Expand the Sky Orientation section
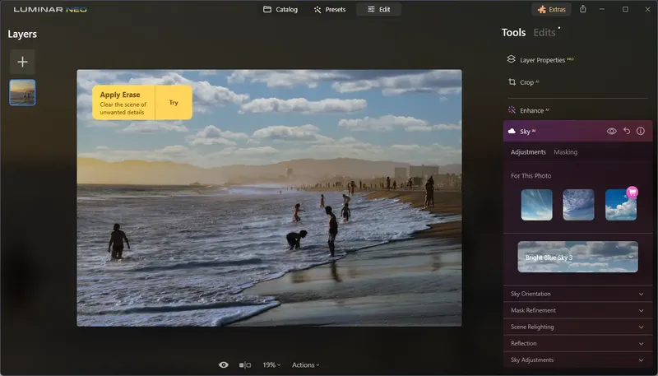The height and width of the screenshot is (376, 658). [578, 294]
